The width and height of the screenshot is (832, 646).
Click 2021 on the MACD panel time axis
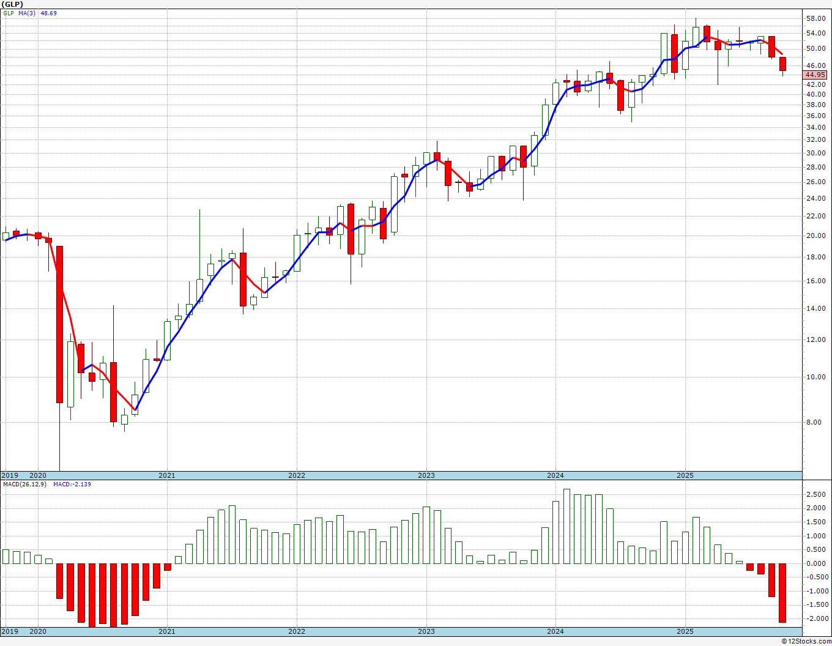click(167, 631)
